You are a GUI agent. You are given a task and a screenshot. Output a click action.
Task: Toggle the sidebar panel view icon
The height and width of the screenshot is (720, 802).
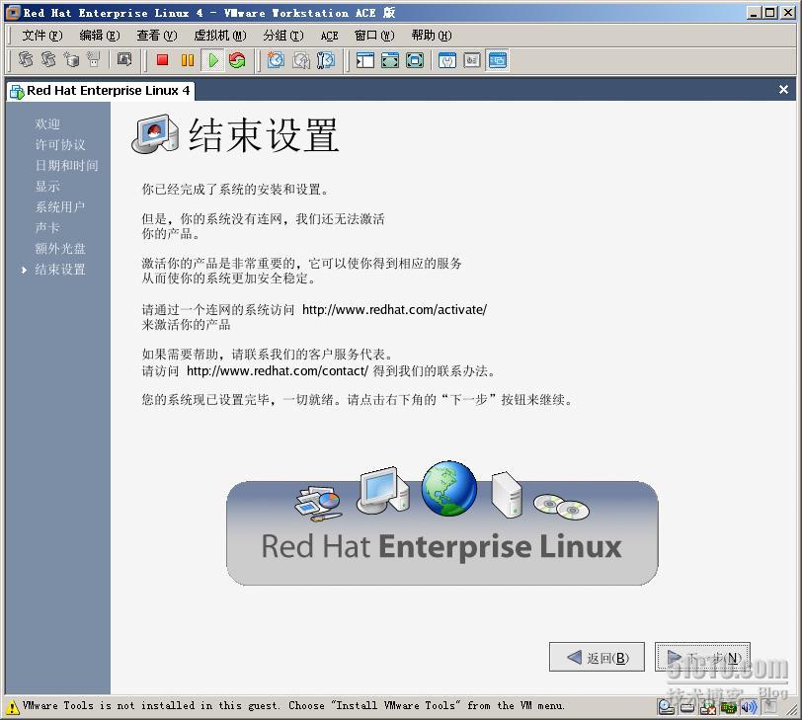[x=365, y=60]
